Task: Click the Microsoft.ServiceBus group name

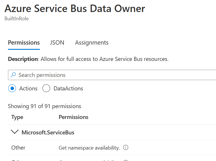Action: pos(48,132)
